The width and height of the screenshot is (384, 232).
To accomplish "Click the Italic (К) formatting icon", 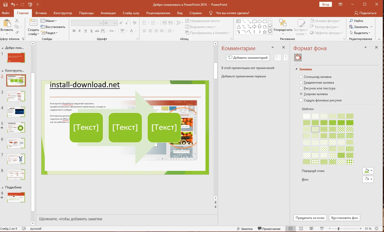I will tap(80, 31).
